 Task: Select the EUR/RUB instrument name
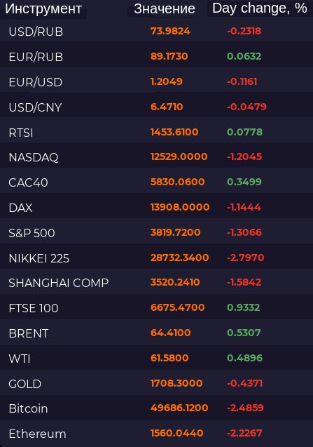(36, 57)
